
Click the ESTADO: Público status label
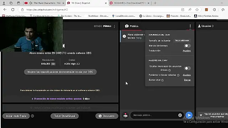[103, 26]
